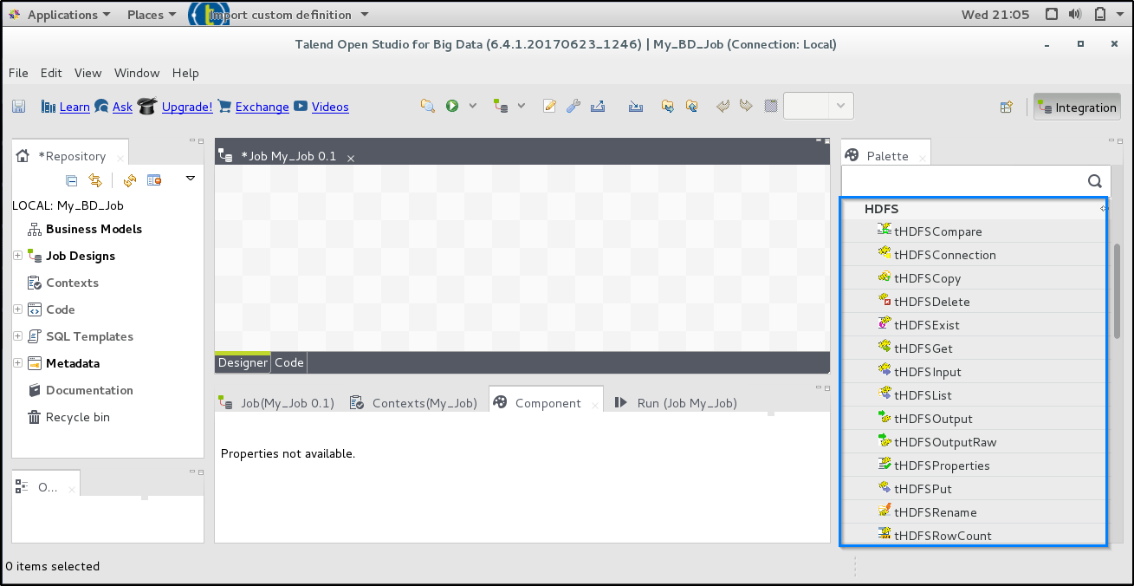1134x586 pixels.
Task: Pick tHDFSOutput from the palette
Action: pos(933,419)
